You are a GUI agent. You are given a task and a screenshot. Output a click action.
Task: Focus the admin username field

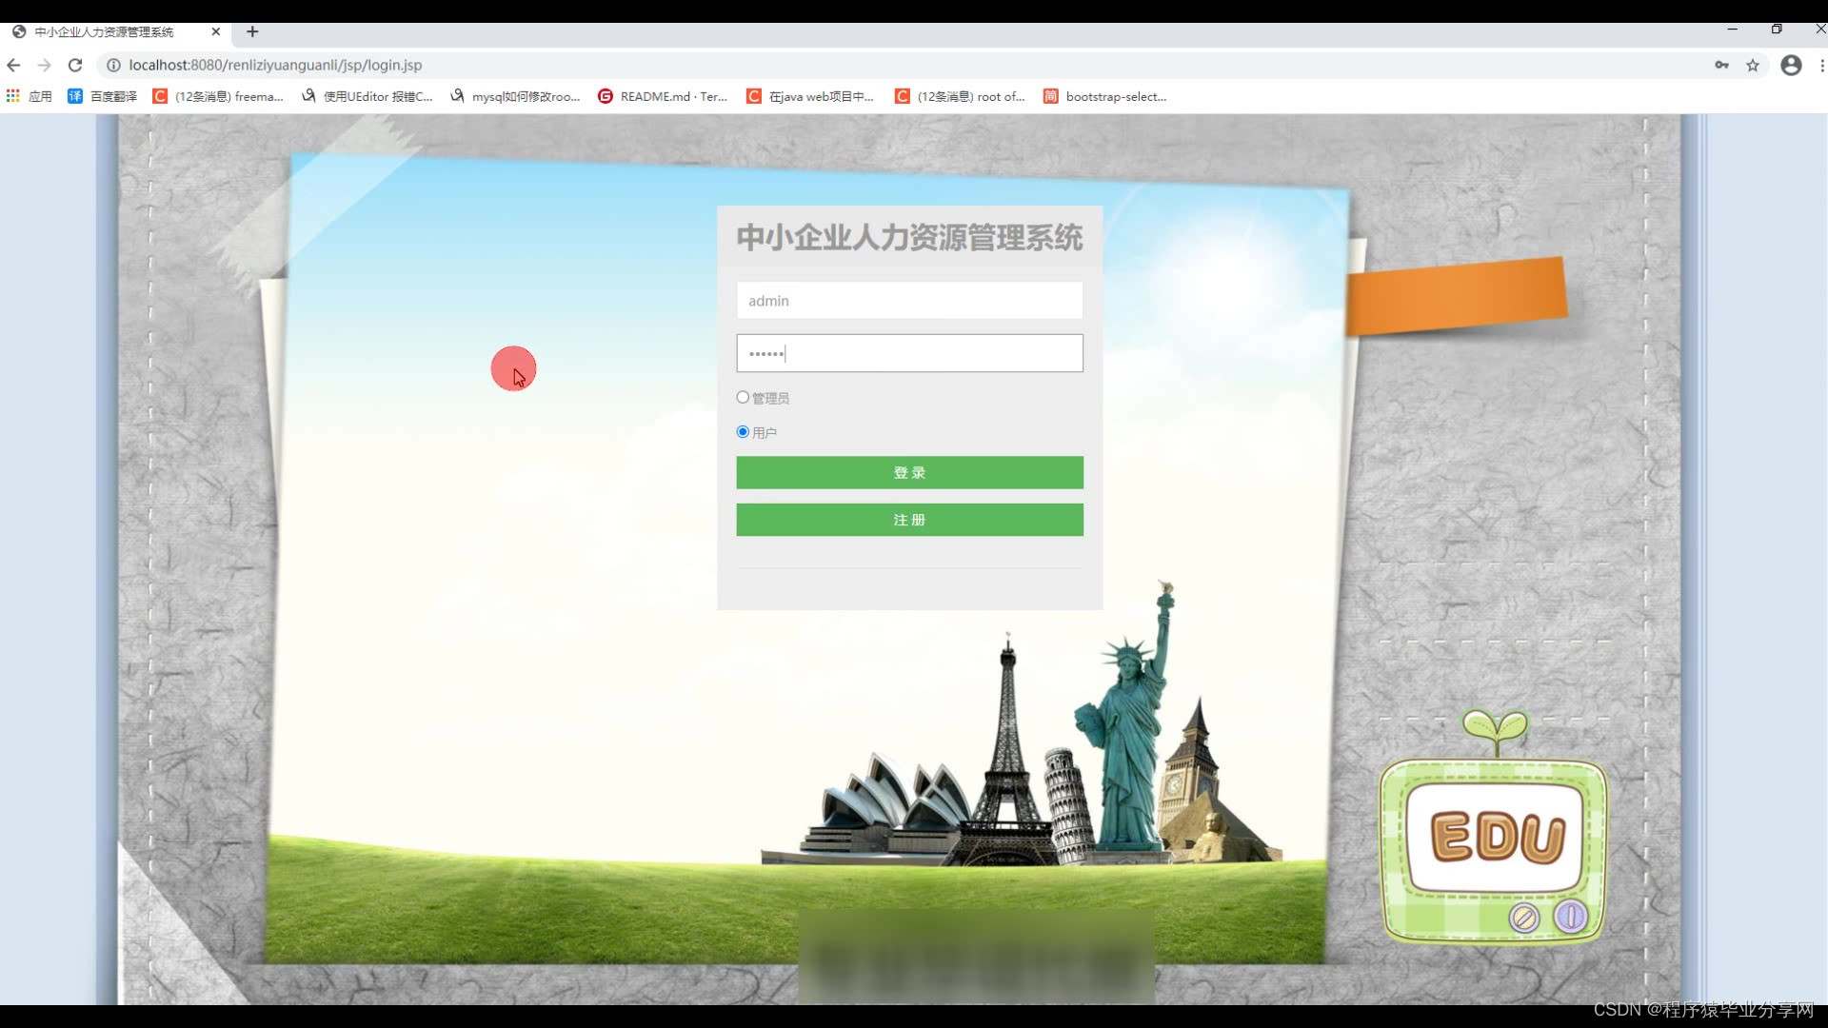[x=909, y=301]
